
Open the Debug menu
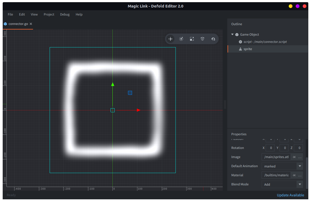[x=65, y=14]
